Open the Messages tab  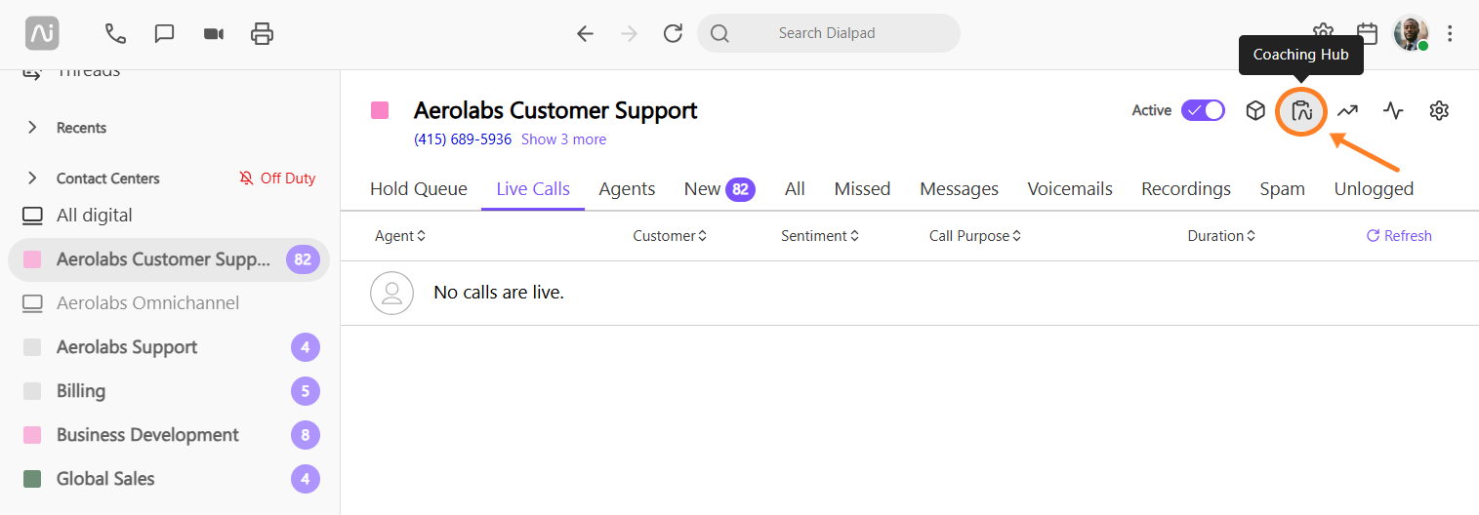point(959,189)
